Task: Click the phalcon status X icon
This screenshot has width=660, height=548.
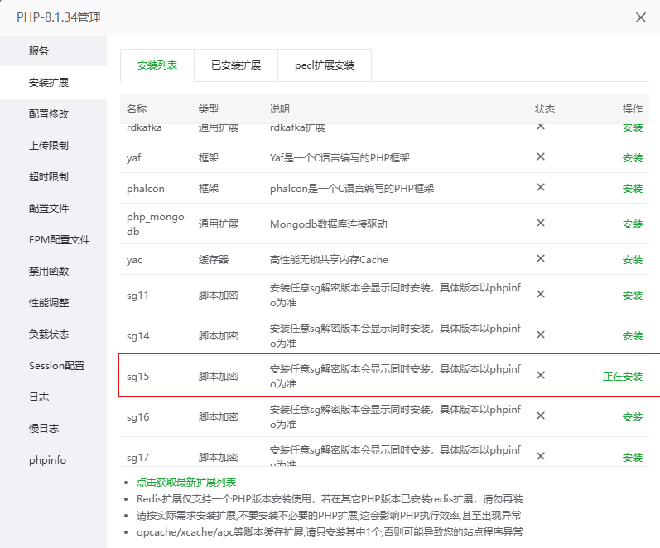Action: click(541, 187)
